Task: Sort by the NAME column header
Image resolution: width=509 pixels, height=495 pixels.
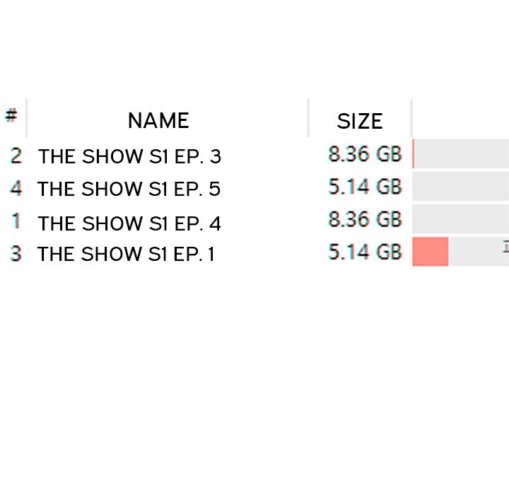Action: [158, 121]
